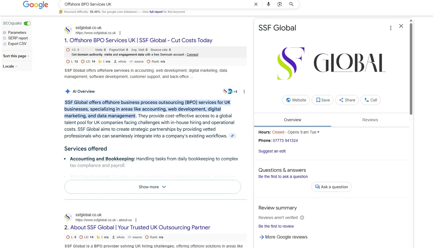Click LD: 14 metric on first result
Image resolution: width=433 pixels, height=248 pixels.
pyautogui.click(x=88, y=62)
